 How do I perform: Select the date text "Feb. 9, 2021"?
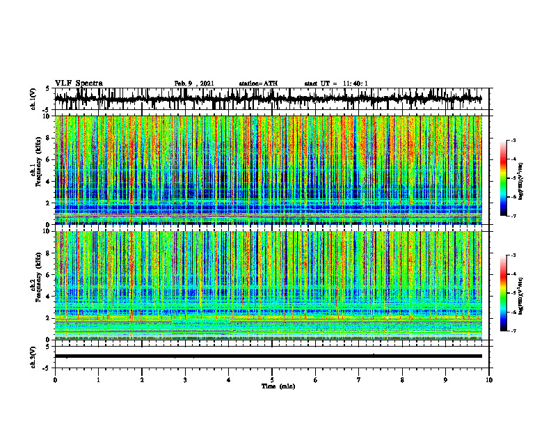pyautogui.click(x=194, y=84)
